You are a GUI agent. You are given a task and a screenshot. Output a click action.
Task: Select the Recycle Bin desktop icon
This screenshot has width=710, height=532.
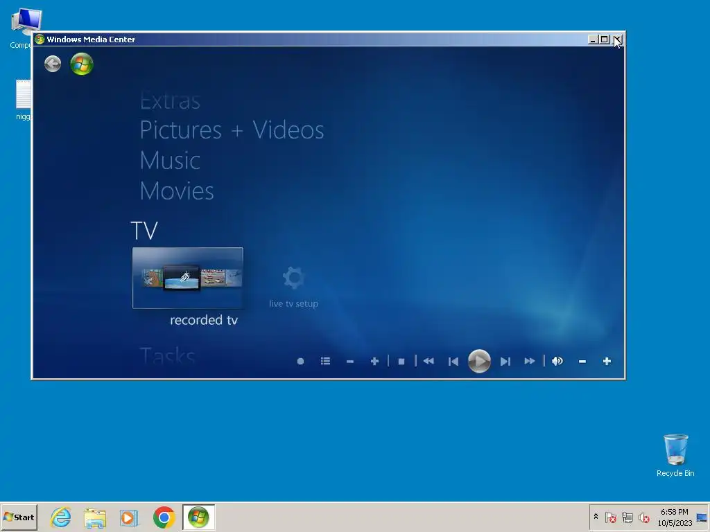(675, 455)
